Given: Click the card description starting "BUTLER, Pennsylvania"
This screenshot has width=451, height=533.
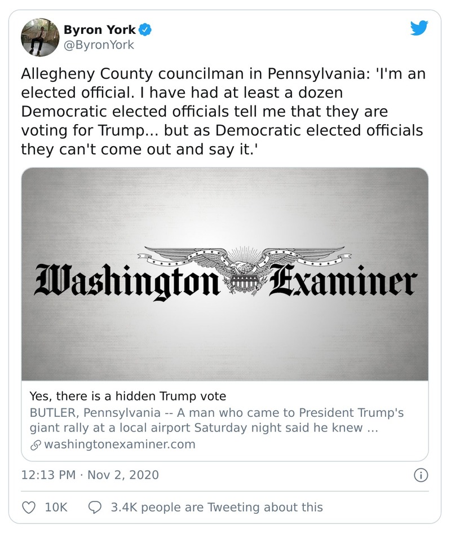Looking at the screenshot, I should (x=216, y=420).
